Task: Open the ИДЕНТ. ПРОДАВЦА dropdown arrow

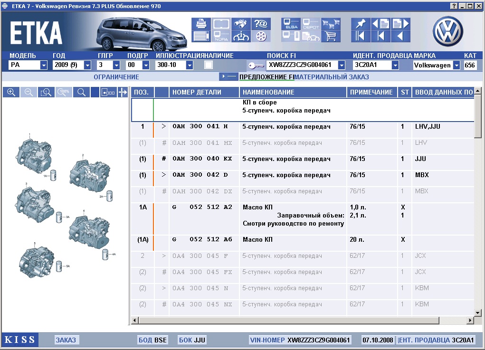Action: click(395, 65)
